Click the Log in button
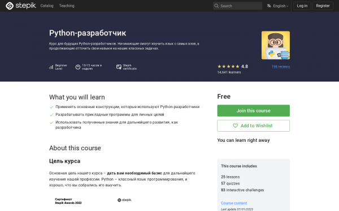 pyautogui.click(x=302, y=6)
